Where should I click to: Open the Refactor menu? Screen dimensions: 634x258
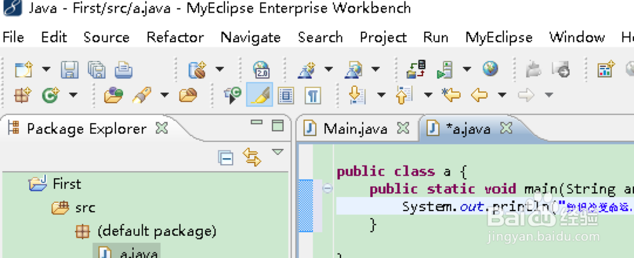[175, 37]
